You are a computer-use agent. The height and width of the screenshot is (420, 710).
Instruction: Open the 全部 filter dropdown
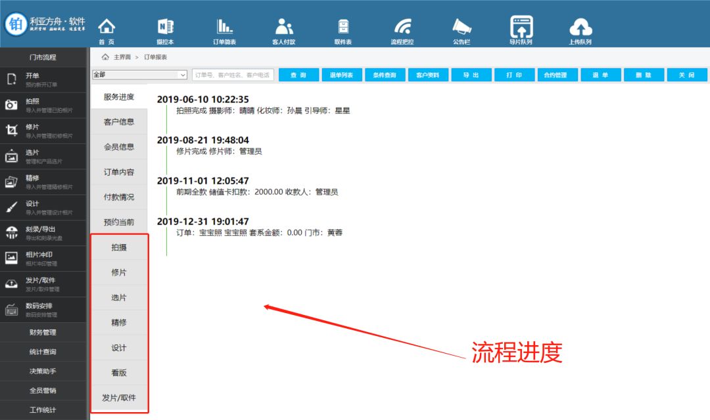[x=138, y=75]
